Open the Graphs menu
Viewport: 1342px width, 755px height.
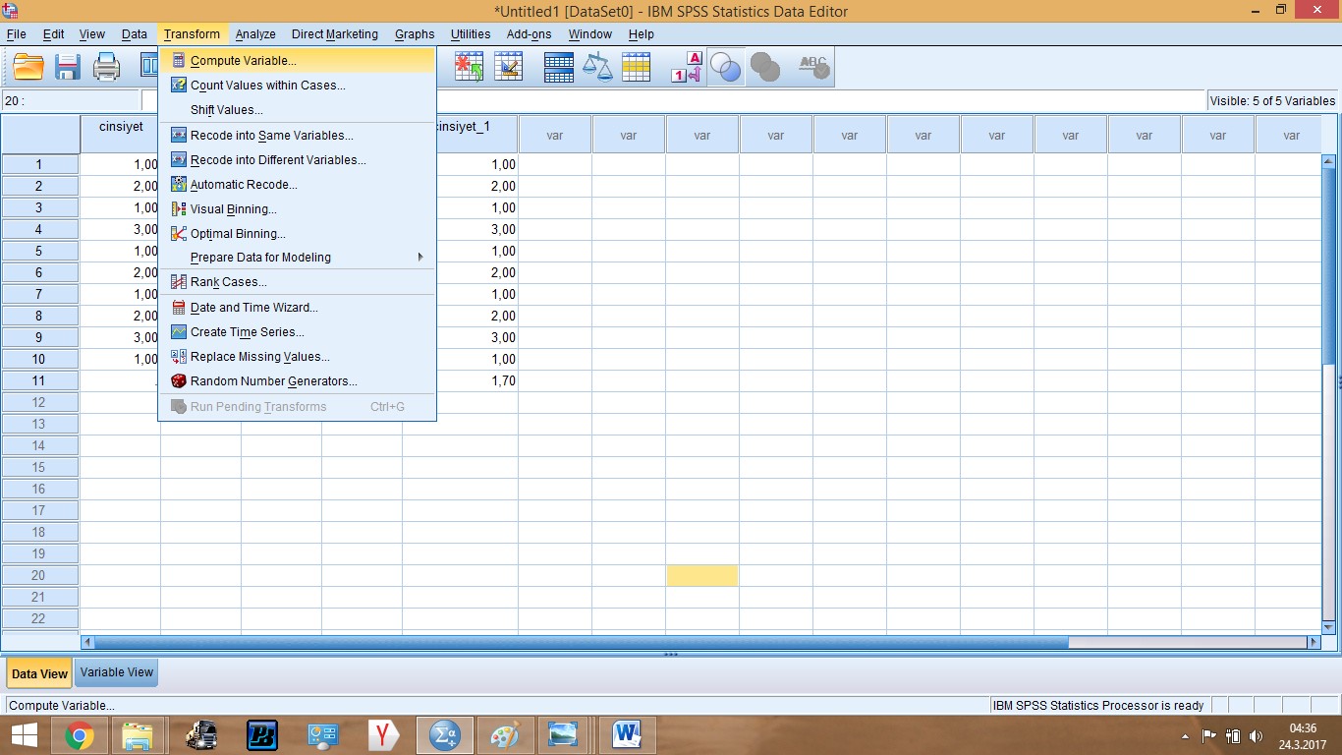click(415, 34)
